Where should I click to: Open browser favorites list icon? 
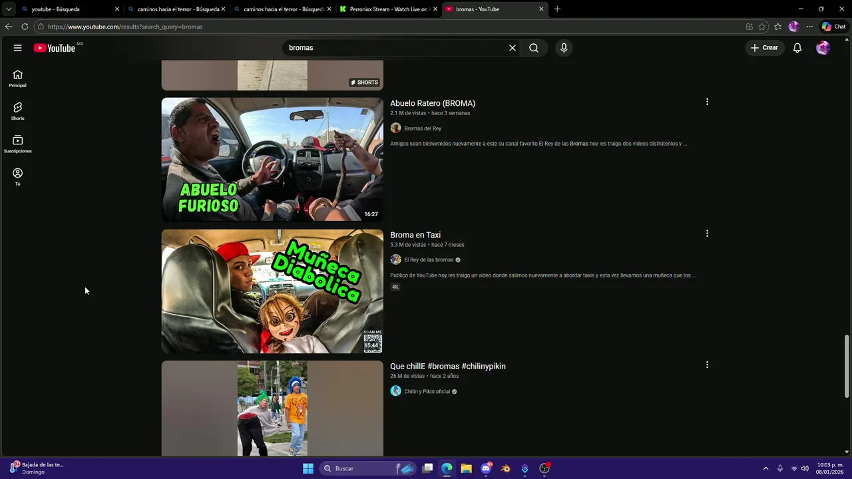[777, 27]
